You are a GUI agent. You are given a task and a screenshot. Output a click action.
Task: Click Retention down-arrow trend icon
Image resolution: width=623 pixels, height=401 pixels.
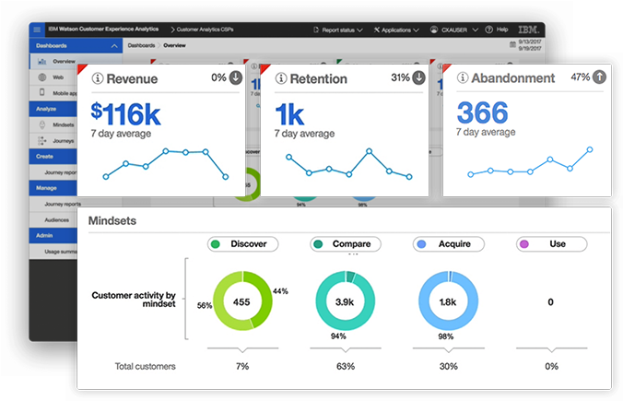coord(418,77)
